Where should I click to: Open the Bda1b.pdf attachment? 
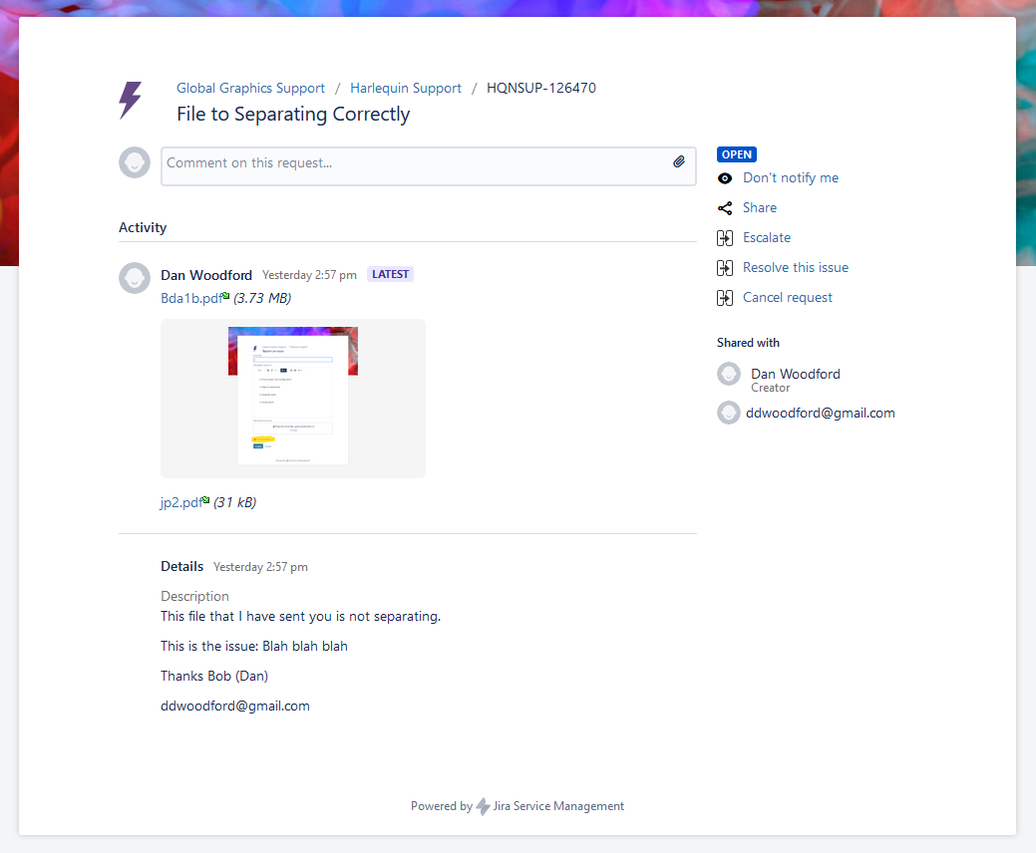click(x=191, y=298)
